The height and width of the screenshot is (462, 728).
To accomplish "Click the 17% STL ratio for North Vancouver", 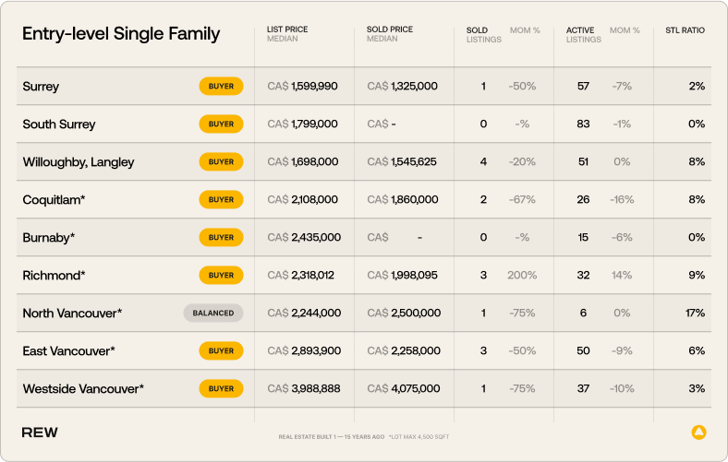I will tap(695, 313).
